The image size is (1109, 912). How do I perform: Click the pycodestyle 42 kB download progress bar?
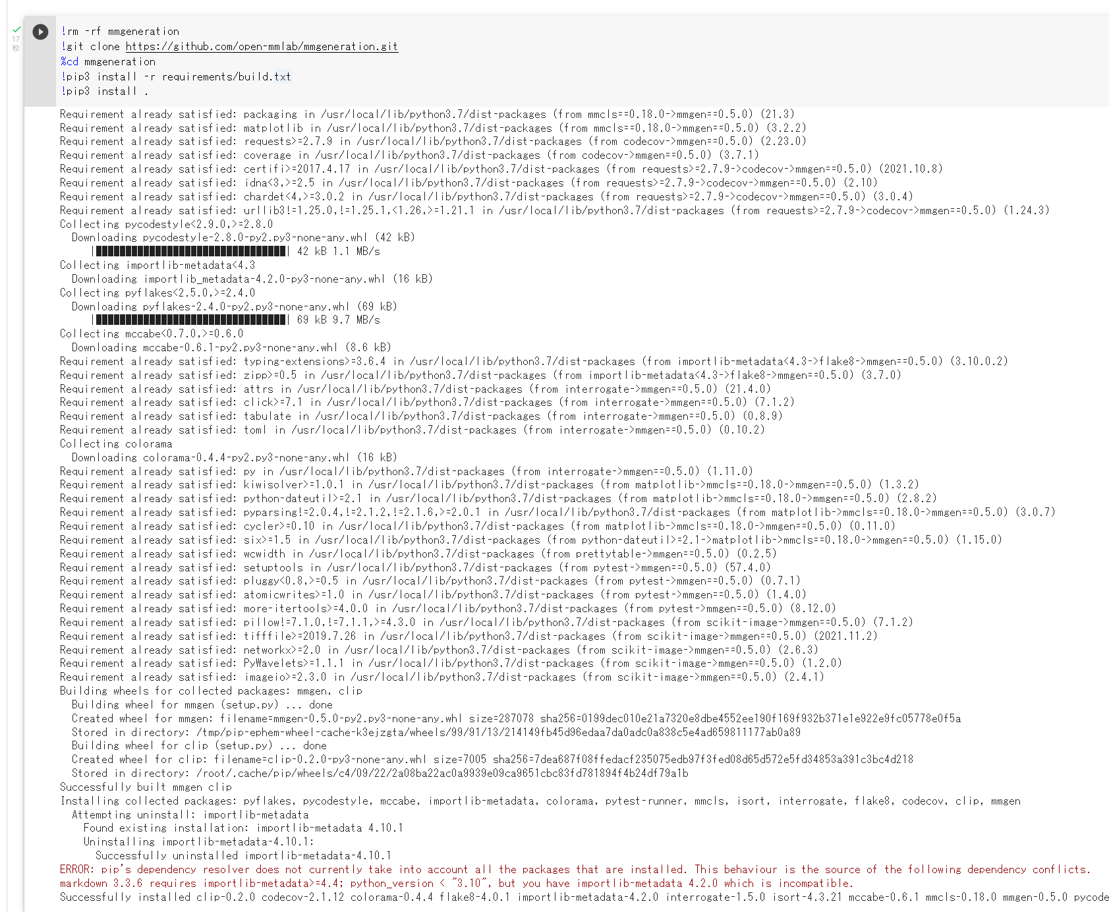coord(190,251)
